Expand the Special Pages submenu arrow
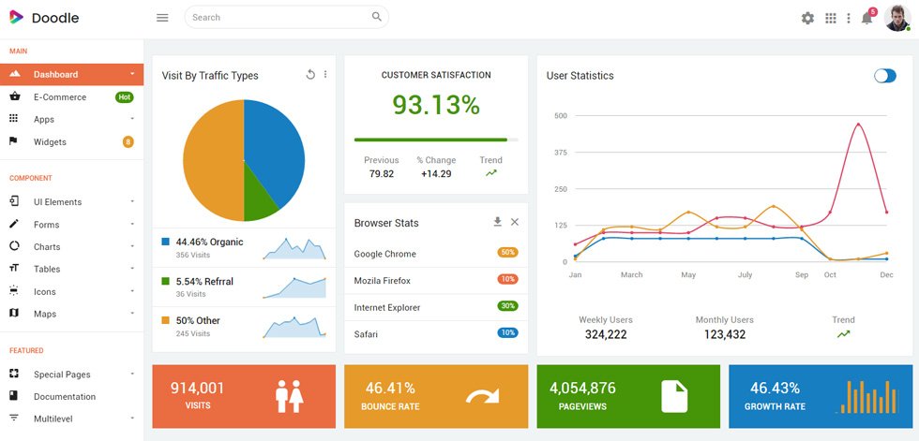Screen dimensions: 919x441 pyautogui.click(x=132, y=374)
